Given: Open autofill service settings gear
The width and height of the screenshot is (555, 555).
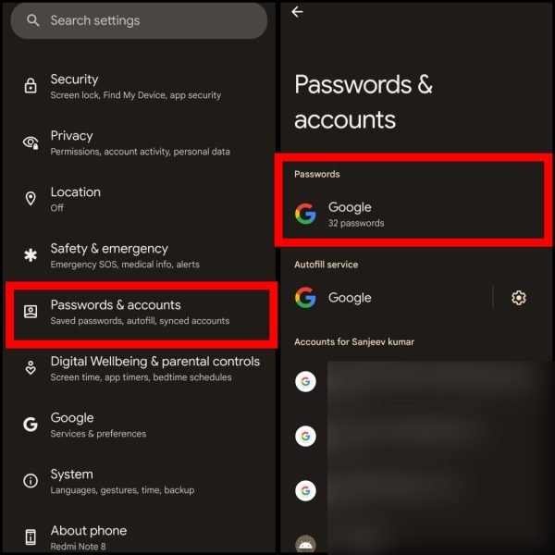Looking at the screenshot, I should pos(519,298).
